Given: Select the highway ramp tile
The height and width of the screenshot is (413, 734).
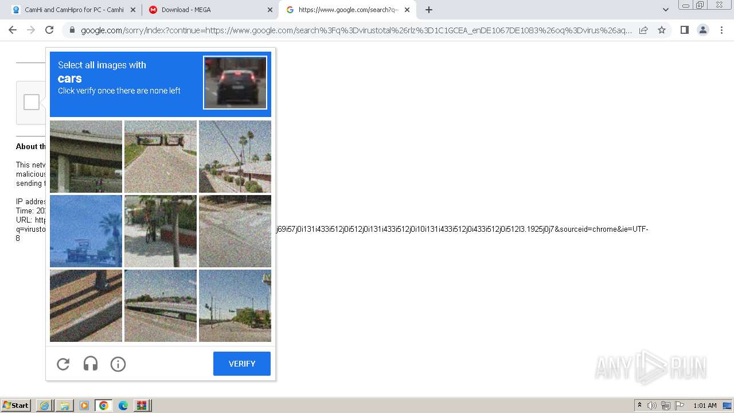Looking at the screenshot, I should 161,306.
